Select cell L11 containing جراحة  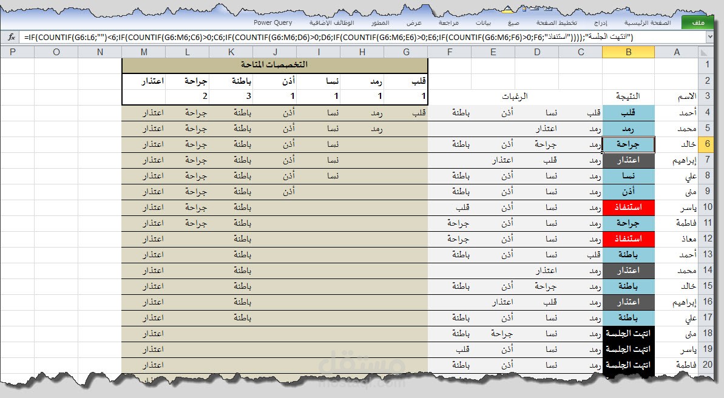point(188,223)
